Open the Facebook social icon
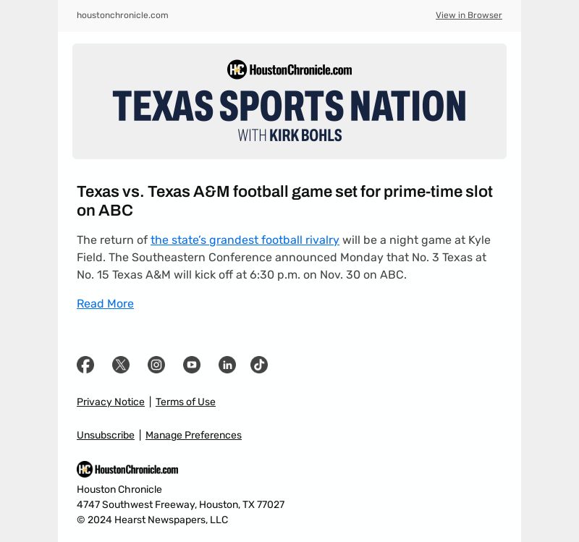Image resolution: width=579 pixels, height=542 pixels. click(85, 365)
